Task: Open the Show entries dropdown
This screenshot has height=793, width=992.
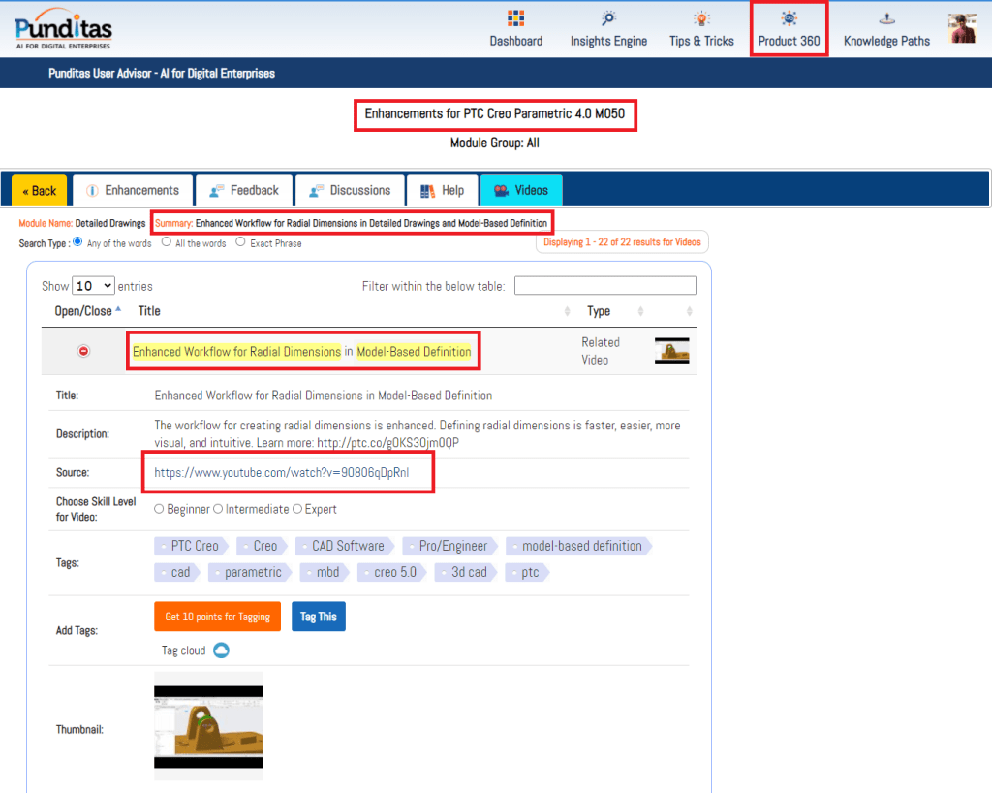Action: coord(94,286)
